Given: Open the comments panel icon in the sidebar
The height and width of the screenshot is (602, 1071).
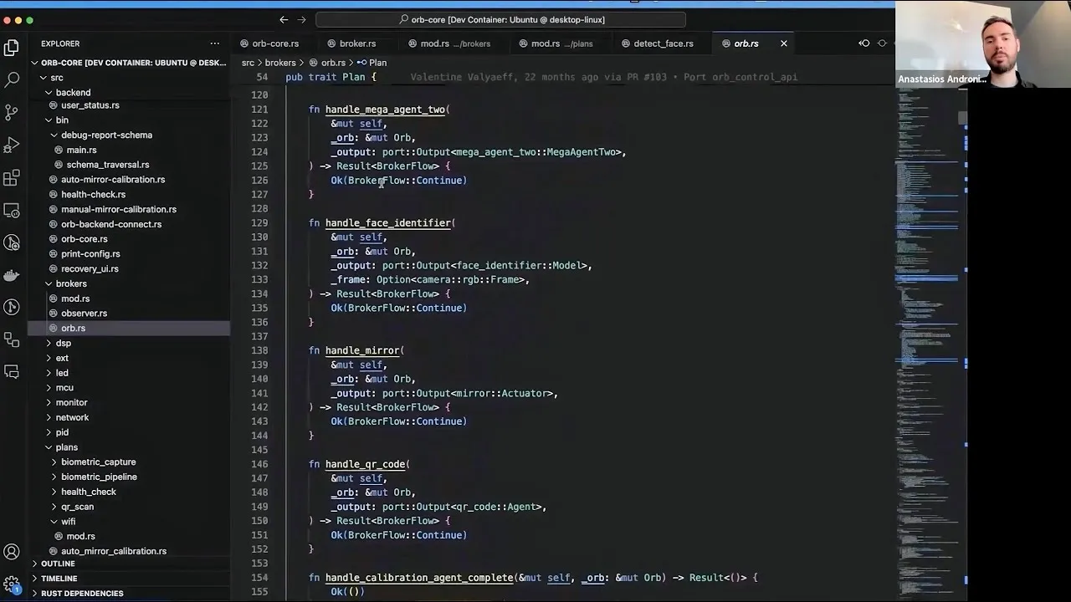Looking at the screenshot, I should (11, 371).
